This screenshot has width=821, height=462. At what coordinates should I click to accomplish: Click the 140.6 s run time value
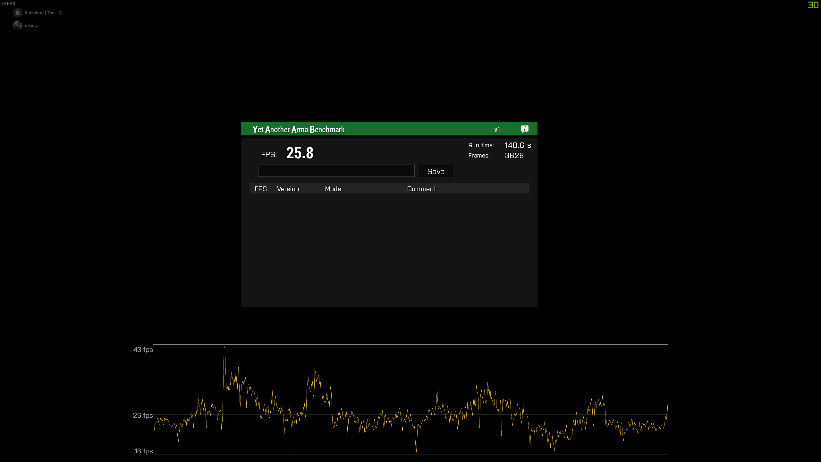(x=517, y=145)
